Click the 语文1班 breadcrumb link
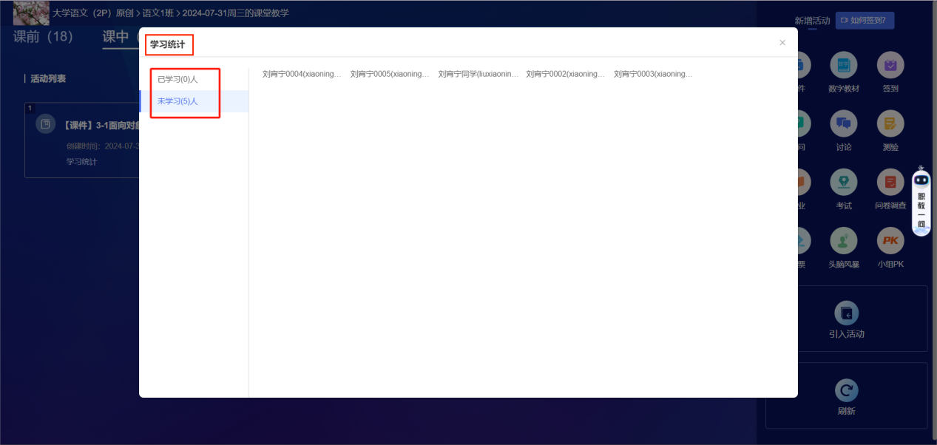 [158, 13]
